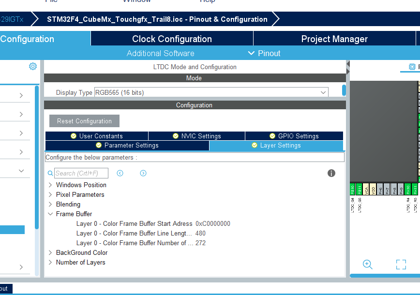Image resolution: width=420 pixels, height=295 pixels.
Task: Switch to the Project Manager tab
Action: pyautogui.click(x=334, y=39)
